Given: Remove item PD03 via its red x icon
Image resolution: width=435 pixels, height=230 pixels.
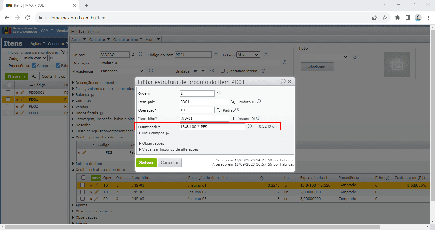Looking at the screenshot, I should pyautogui.click(x=17, y=113).
